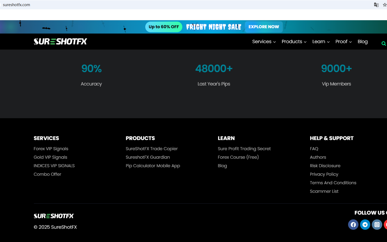Click the browser translate page icon
Screen dimensions: 387x242
click(x=376, y=5)
